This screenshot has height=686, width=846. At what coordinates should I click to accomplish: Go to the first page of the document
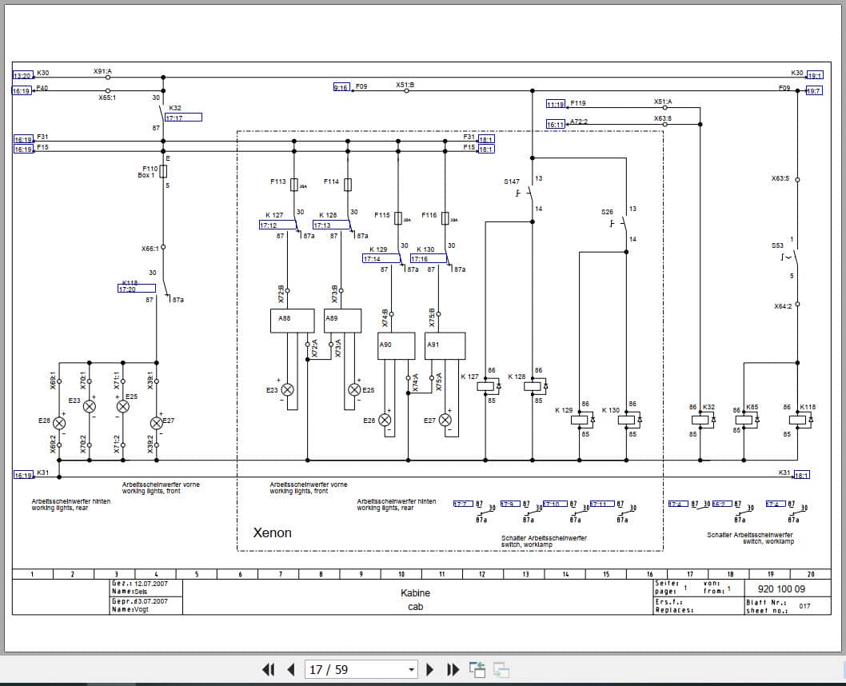[268, 669]
